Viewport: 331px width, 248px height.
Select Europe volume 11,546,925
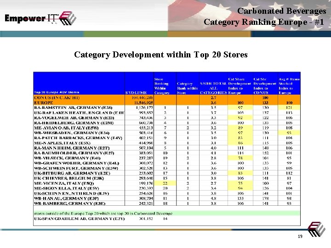pos(143,103)
